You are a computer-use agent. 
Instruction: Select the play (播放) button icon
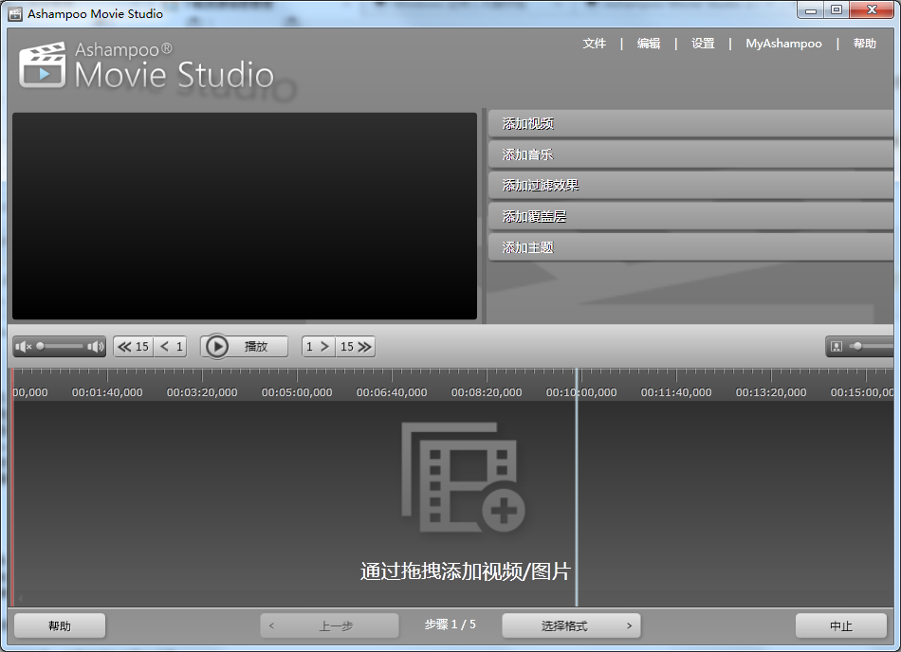(218, 346)
